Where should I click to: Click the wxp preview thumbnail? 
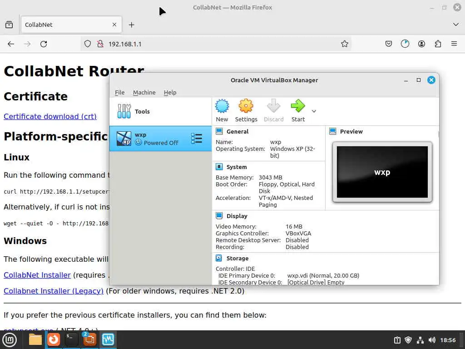point(382,172)
